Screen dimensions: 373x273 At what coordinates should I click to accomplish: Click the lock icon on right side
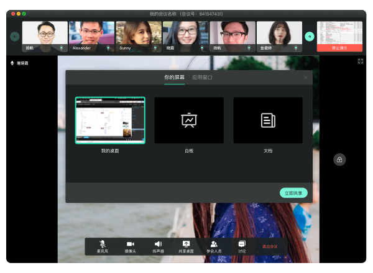coord(339,159)
